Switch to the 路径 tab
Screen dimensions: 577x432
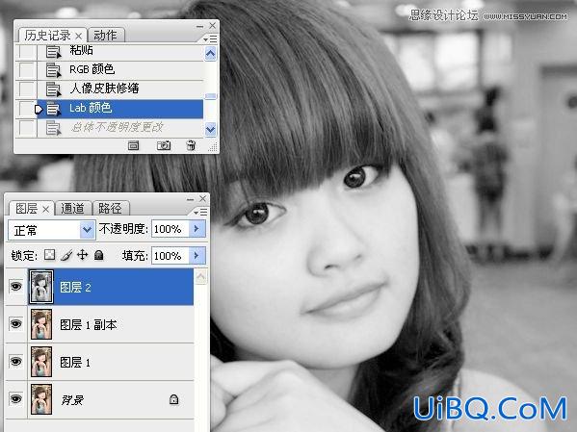coord(110,209)
